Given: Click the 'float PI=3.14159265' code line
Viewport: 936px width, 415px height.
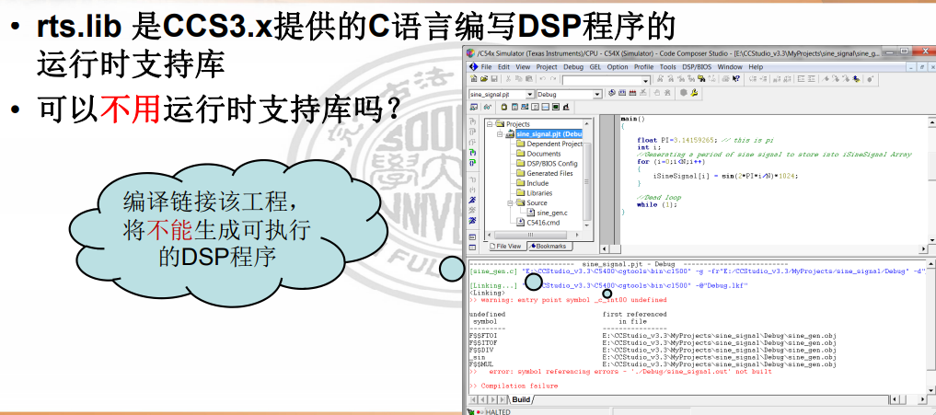Looking at the screenshot, I should 705,140.
